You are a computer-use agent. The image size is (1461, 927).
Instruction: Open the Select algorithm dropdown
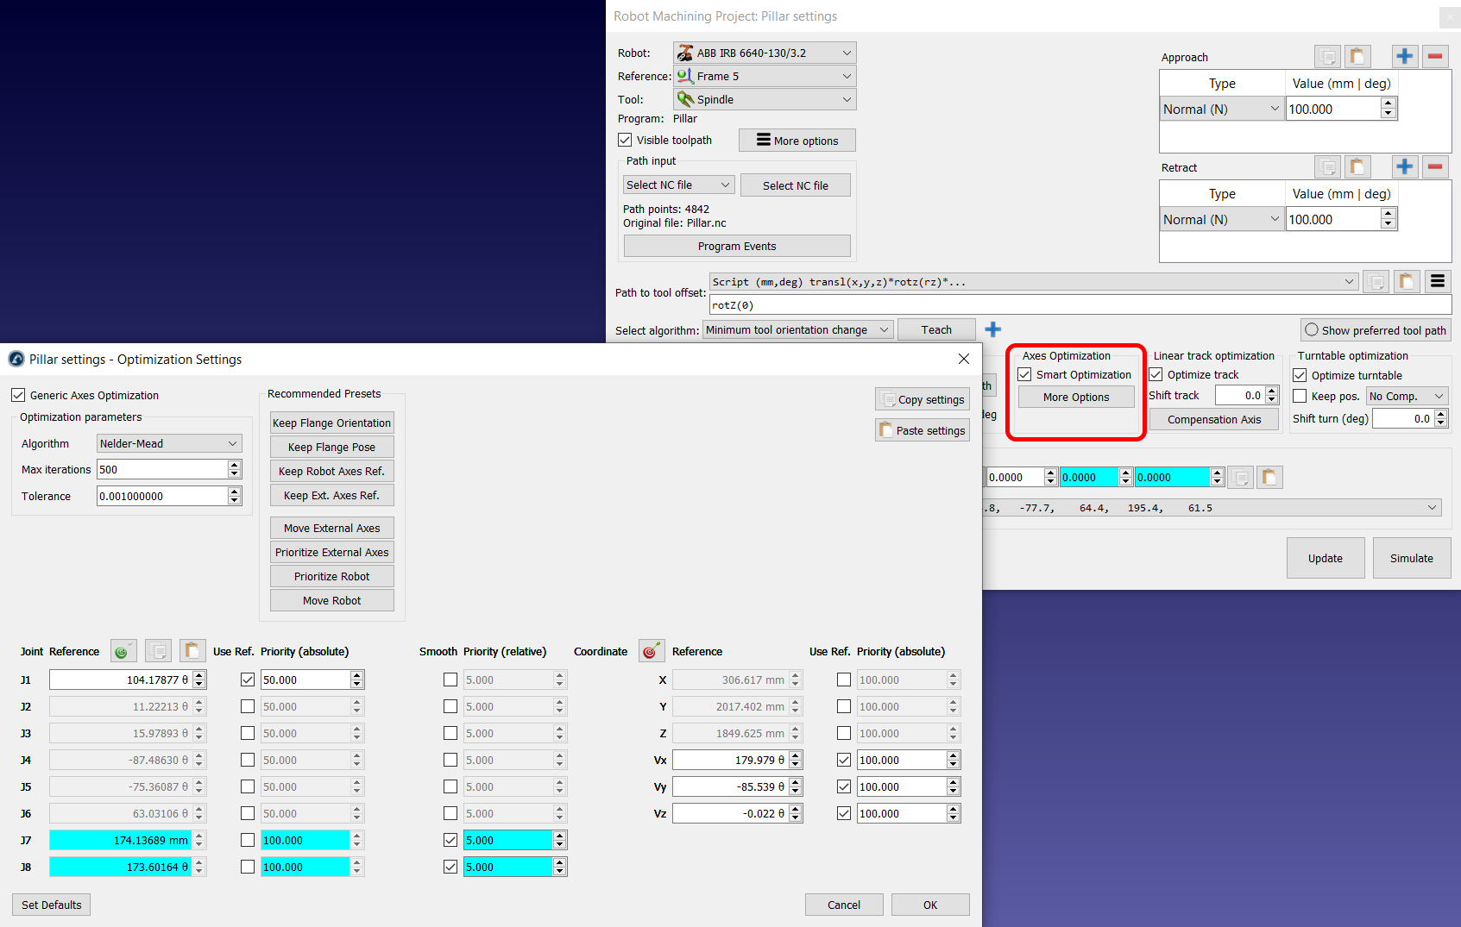[x=797, y=329]
